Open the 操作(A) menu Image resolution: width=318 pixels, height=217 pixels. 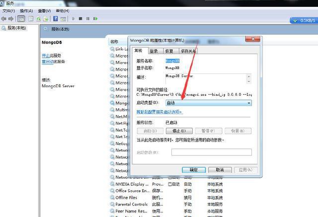click(x=26, y=11)
